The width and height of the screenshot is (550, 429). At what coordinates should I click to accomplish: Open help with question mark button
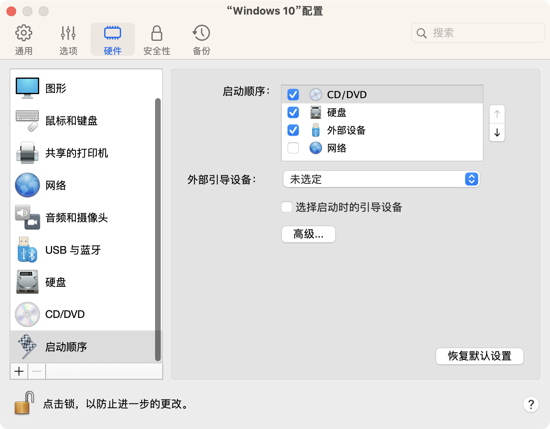[531, 404]
